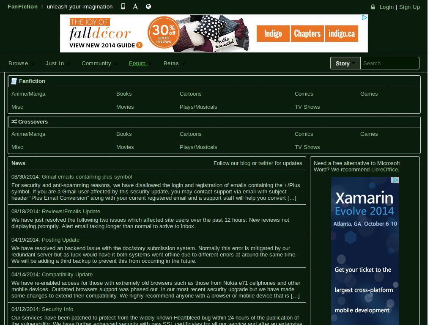This screenshot has height=325, width=433.
Task: Open the Betas dropdown
Action: pyautogui.click(x=174, y=63)
